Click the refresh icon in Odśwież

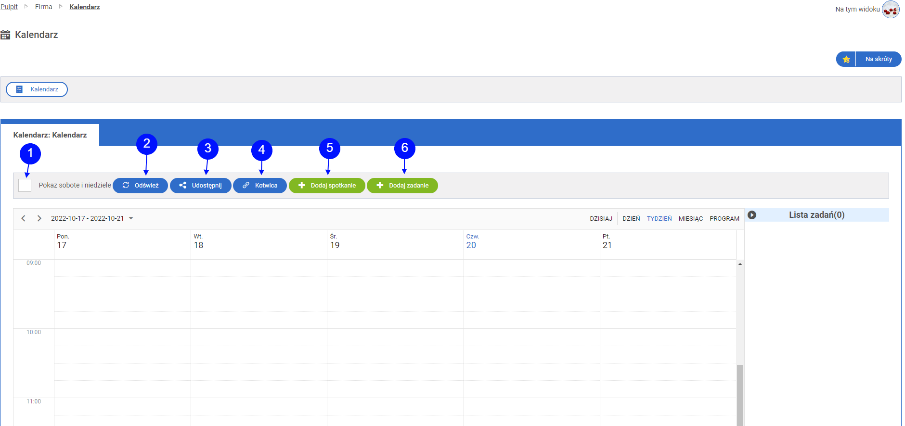click(126, 185)
